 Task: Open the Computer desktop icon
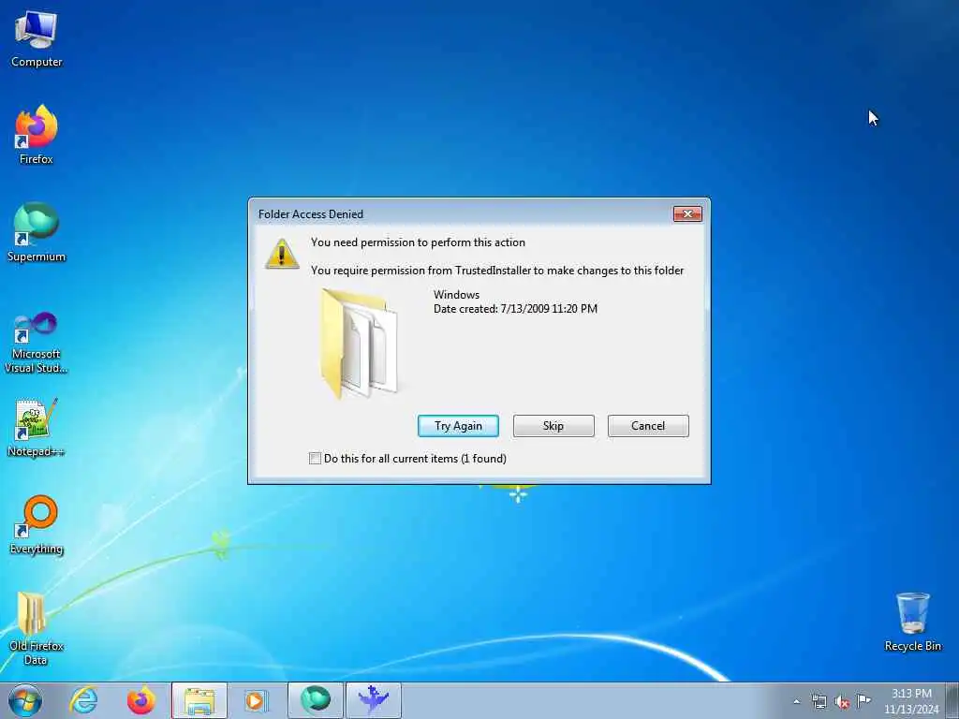37,38
